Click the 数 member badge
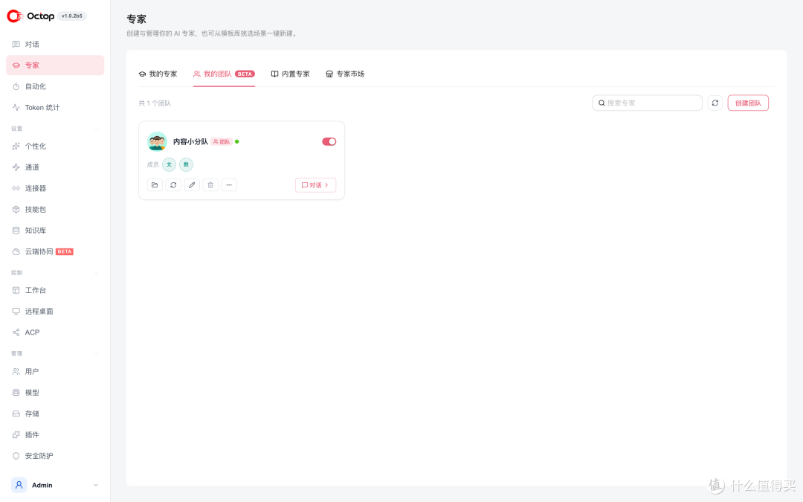The height and width of the screenshot is (502, 803). click(x=186, y=164)
